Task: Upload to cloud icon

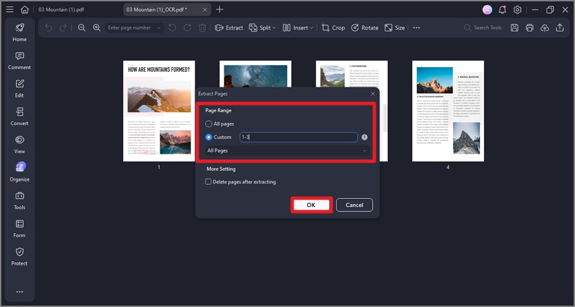Action: pos(545,28)
